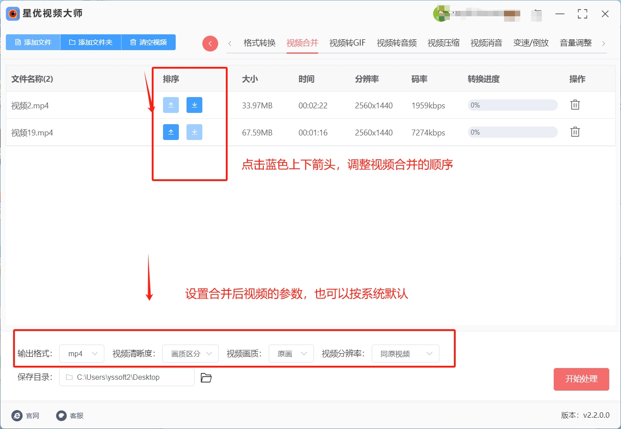The height and width of the screenshot is (429, 621).
Task: Delete 视频19.mp4 with trash icon
Action: point(575,132)
